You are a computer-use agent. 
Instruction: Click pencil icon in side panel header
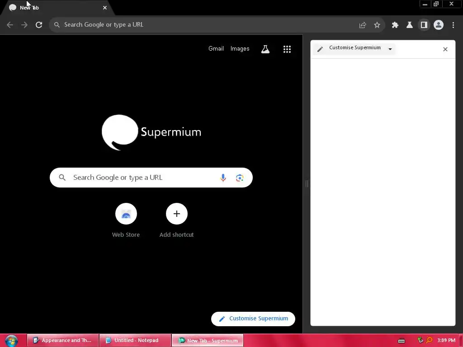(x=320, y=49)
